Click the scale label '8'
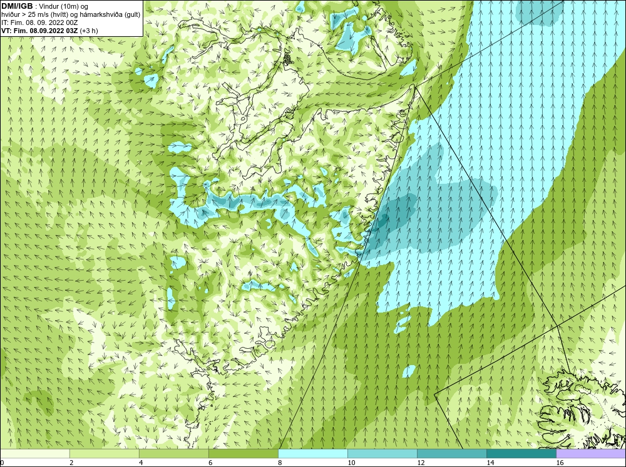The height and width of the screenshot is (467, 626). pos(280,463)
